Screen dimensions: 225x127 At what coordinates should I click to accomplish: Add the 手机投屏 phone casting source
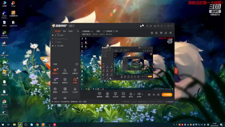pos(115,95)
